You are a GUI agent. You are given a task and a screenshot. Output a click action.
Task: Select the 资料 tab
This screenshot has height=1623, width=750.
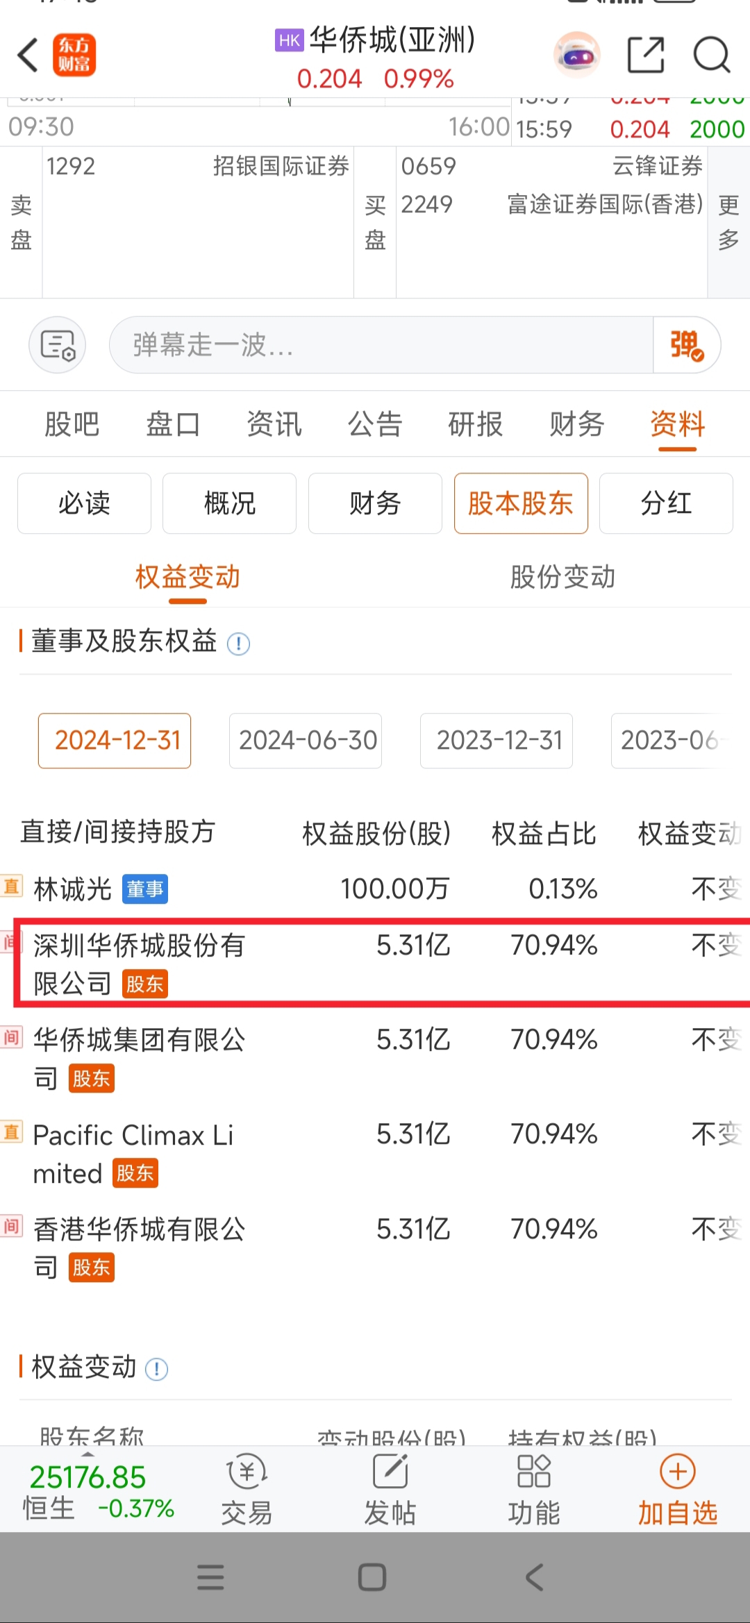678,424
